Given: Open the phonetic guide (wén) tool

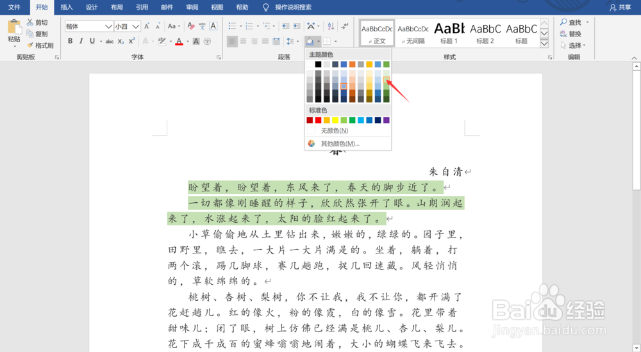Looking at the screenshot, I should pyautogui.click(x=202, y=26).
